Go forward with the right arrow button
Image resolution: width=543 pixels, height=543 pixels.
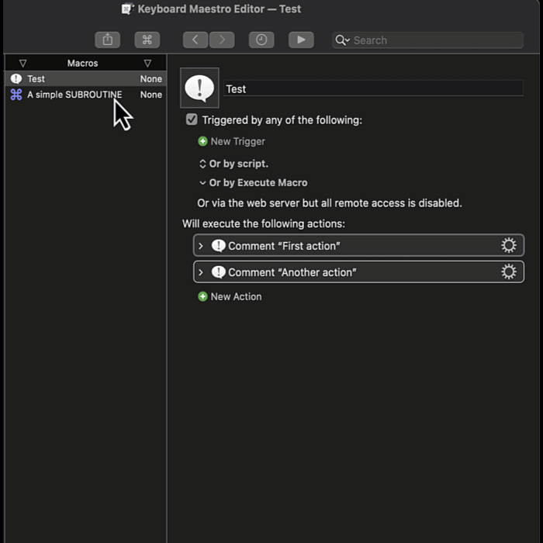[222, 40]
